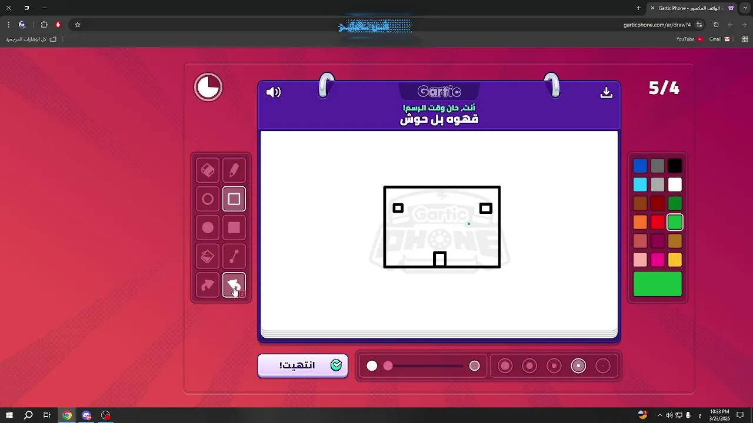Click the round timer clock icon
The image size is (753, 423).
click(x=208, y=88)
